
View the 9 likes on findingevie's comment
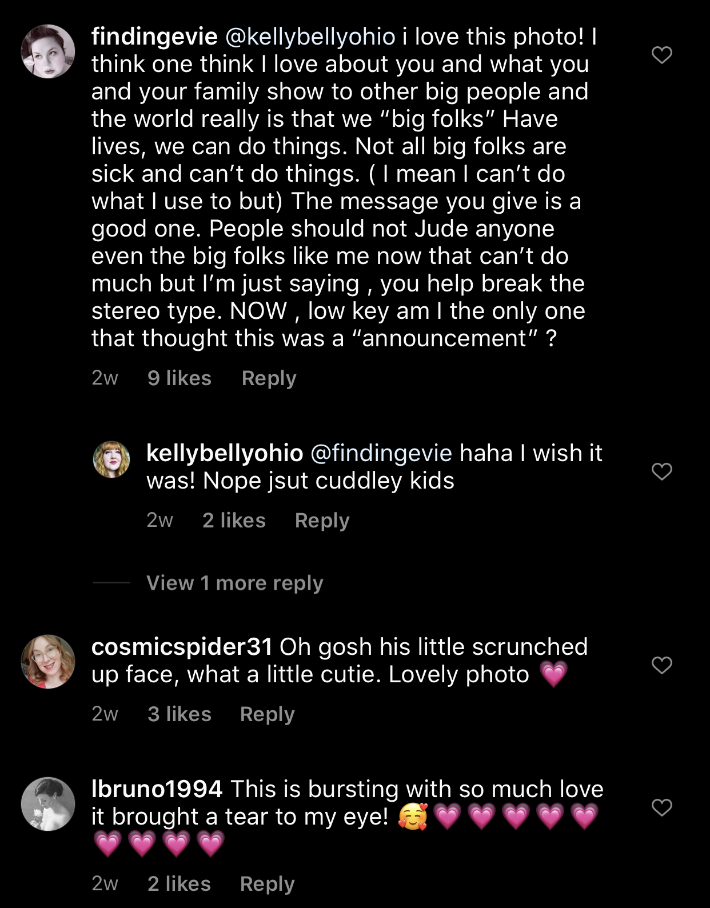pyautogui.click(x=180, y=378)
